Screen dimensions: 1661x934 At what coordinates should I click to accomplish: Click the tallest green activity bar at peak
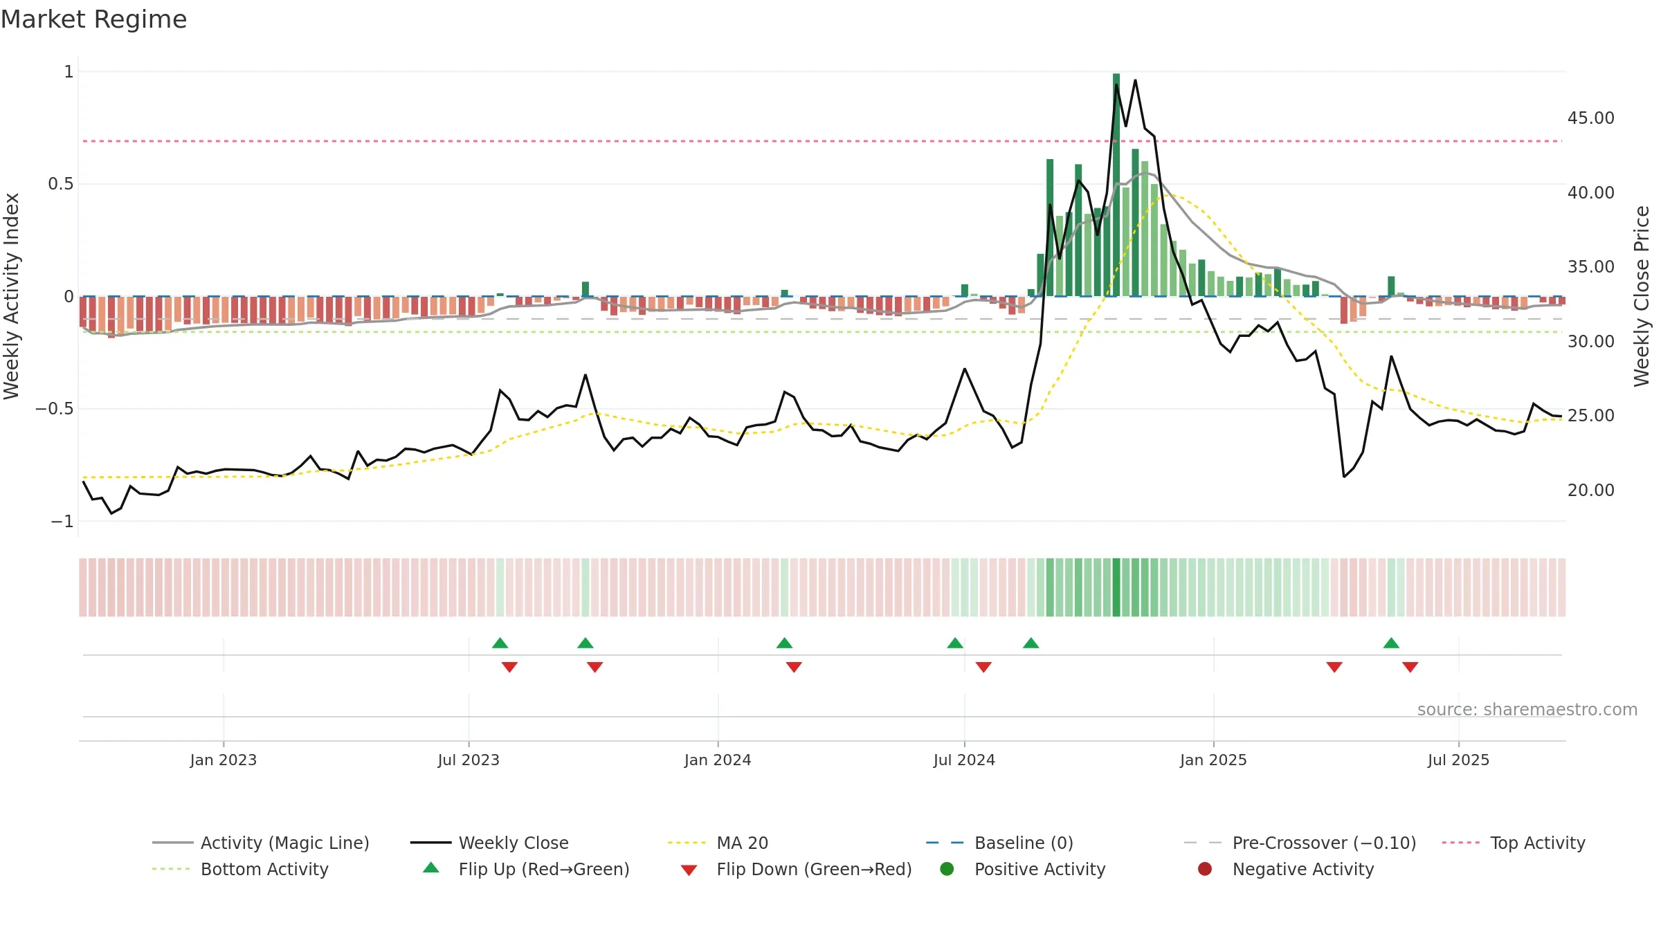pyautogui.click(x=1116, y=185)
